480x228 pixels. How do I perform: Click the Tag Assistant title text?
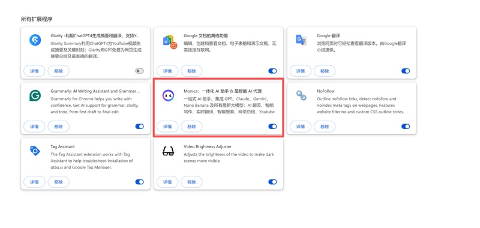click(x=62, y=146)
